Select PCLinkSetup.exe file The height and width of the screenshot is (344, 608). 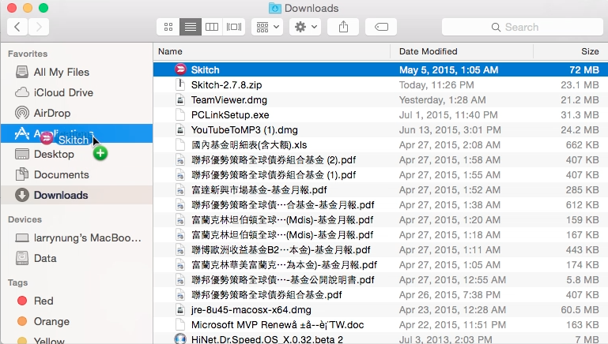[381, 115]
